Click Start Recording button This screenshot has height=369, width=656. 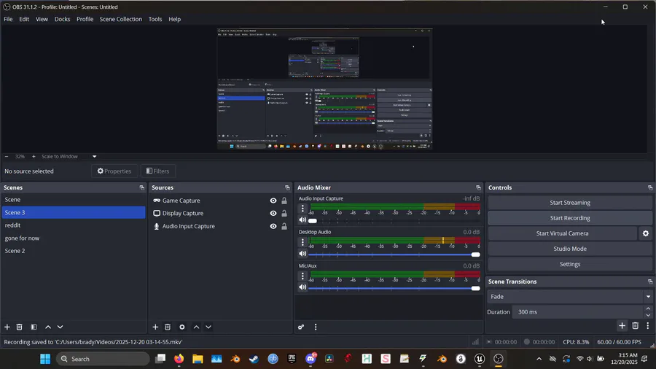(570, 218)
